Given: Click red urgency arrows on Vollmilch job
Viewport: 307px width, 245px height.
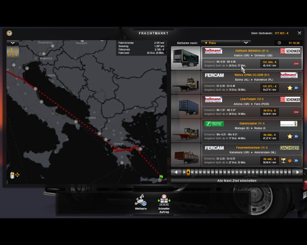Looking at the screenshot, I should (296, 64).
